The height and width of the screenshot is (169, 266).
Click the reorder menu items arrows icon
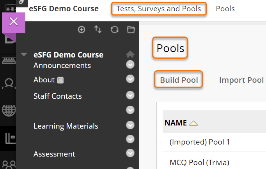[98, 30]
